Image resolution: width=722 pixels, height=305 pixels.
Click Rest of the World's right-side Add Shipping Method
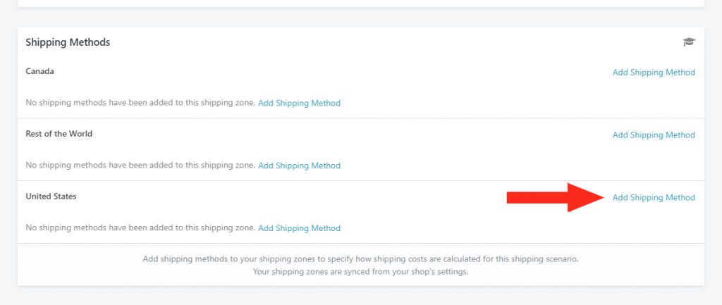click(654, 135)
